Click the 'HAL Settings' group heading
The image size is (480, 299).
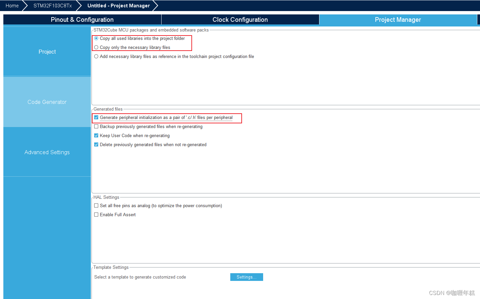pyautogui.click(x=106, y=197)
